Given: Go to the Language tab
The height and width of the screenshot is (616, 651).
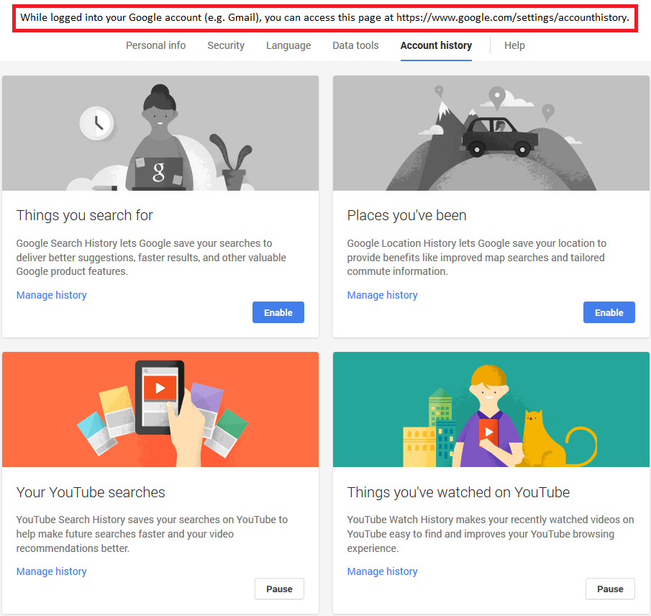Looking at the screenshot, I should pos(288,45).
